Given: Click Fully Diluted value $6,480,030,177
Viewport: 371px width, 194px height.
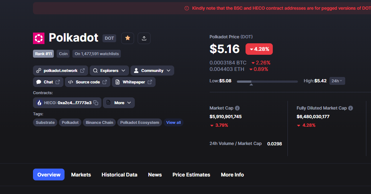Looking at the screenshot, I should click(x=313, y=116).
